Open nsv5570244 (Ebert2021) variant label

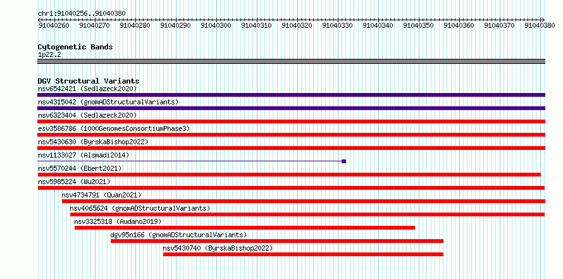click(x=80, y=168)
